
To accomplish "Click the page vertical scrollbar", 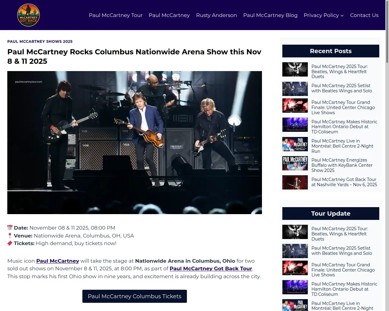I will click(x=387, y=155).
